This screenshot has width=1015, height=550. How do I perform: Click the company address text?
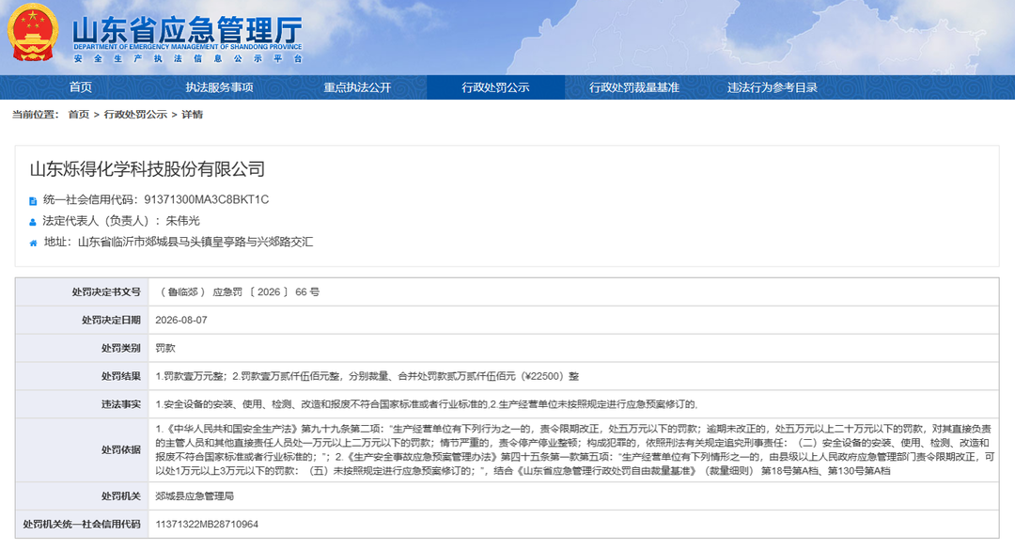pos(195,242)
